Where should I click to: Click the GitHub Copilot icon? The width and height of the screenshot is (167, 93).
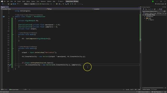[156, 4]
